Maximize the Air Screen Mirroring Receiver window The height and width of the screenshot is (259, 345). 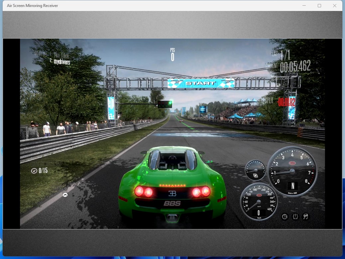[x=319, y=6]
